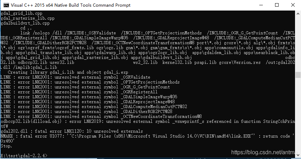Click the window title bar text
Viewport: 301px width, 159px height.
click(x=70, y=5)
